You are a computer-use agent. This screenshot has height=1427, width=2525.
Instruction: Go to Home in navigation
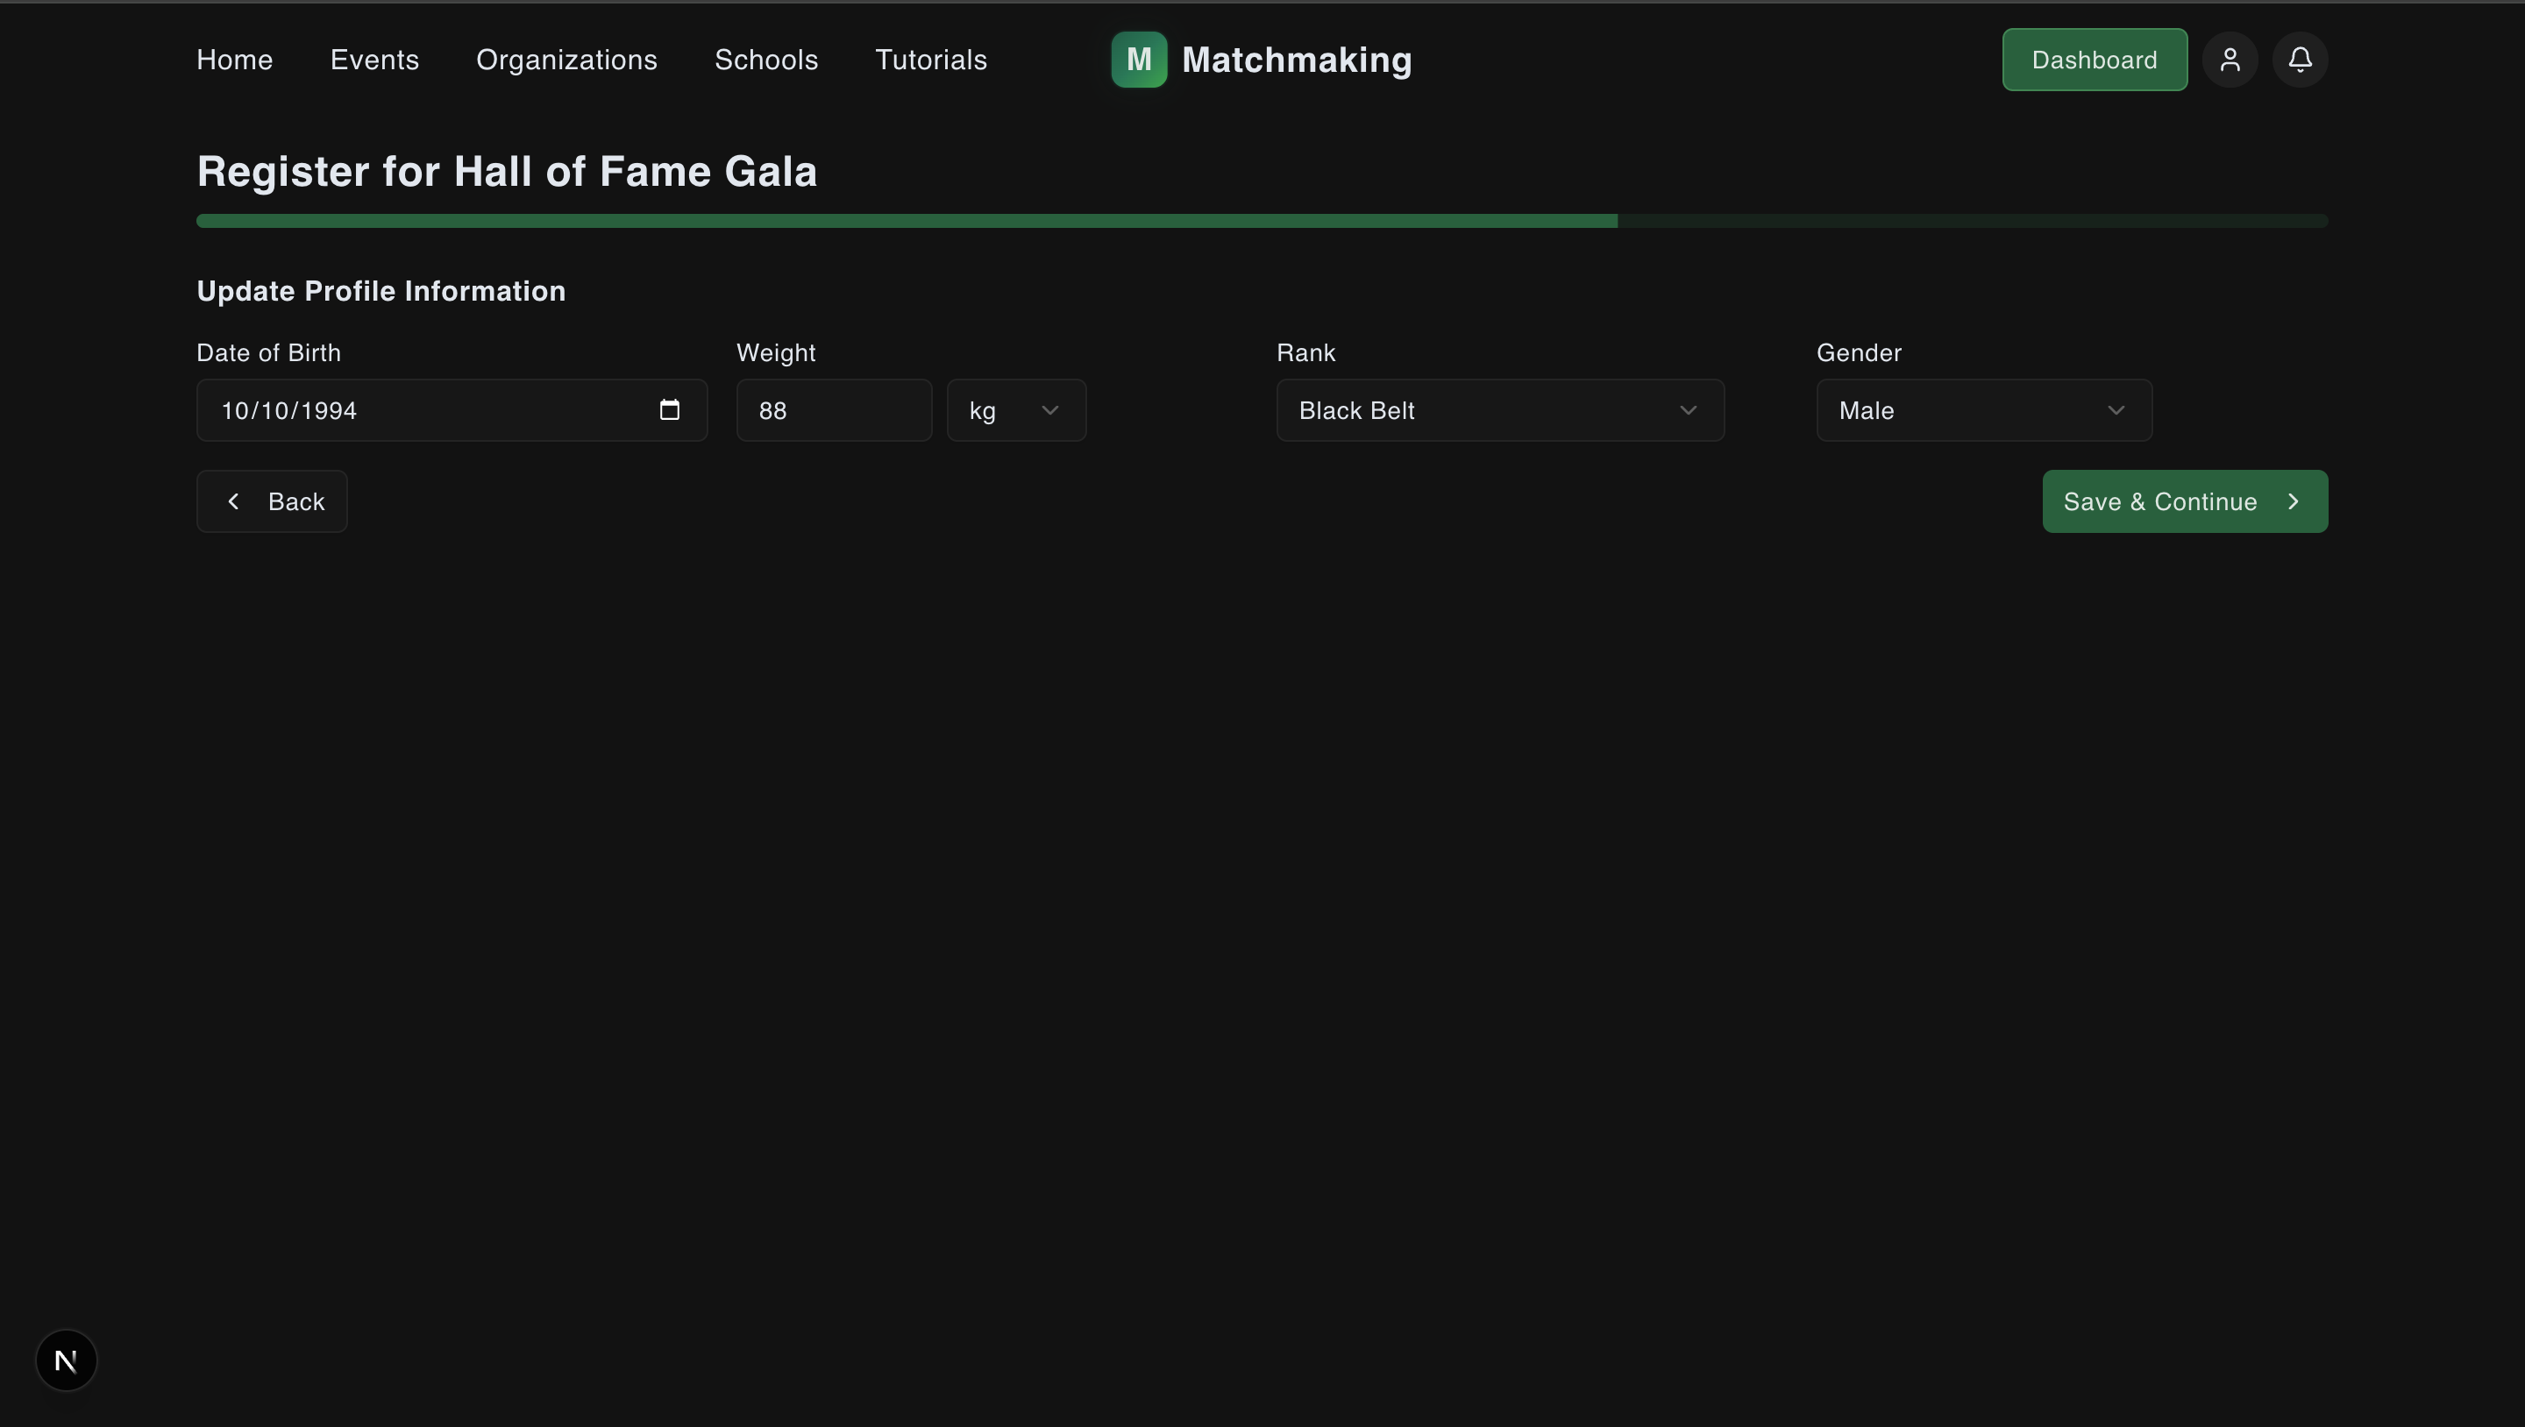pyautogui.click(x=235, y=60)
